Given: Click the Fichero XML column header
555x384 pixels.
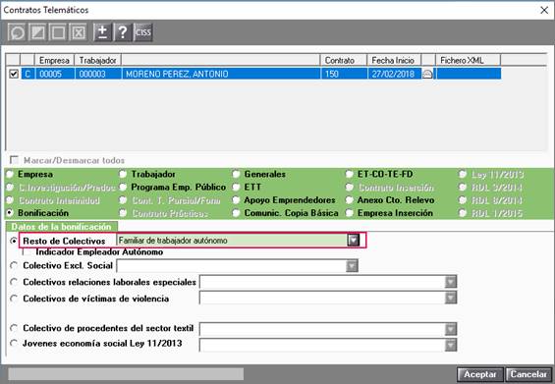Looking at the screenshot, I should pyautogui.click(x=468, y=61).
